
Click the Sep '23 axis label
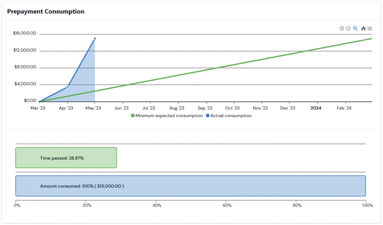pos(205,108)
